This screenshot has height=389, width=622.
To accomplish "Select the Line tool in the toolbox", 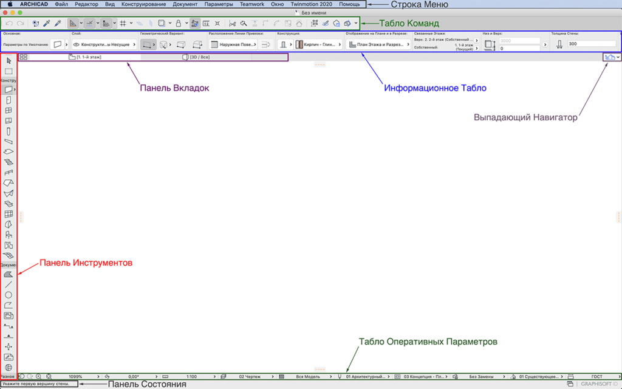I will click(x=9, y=284).
